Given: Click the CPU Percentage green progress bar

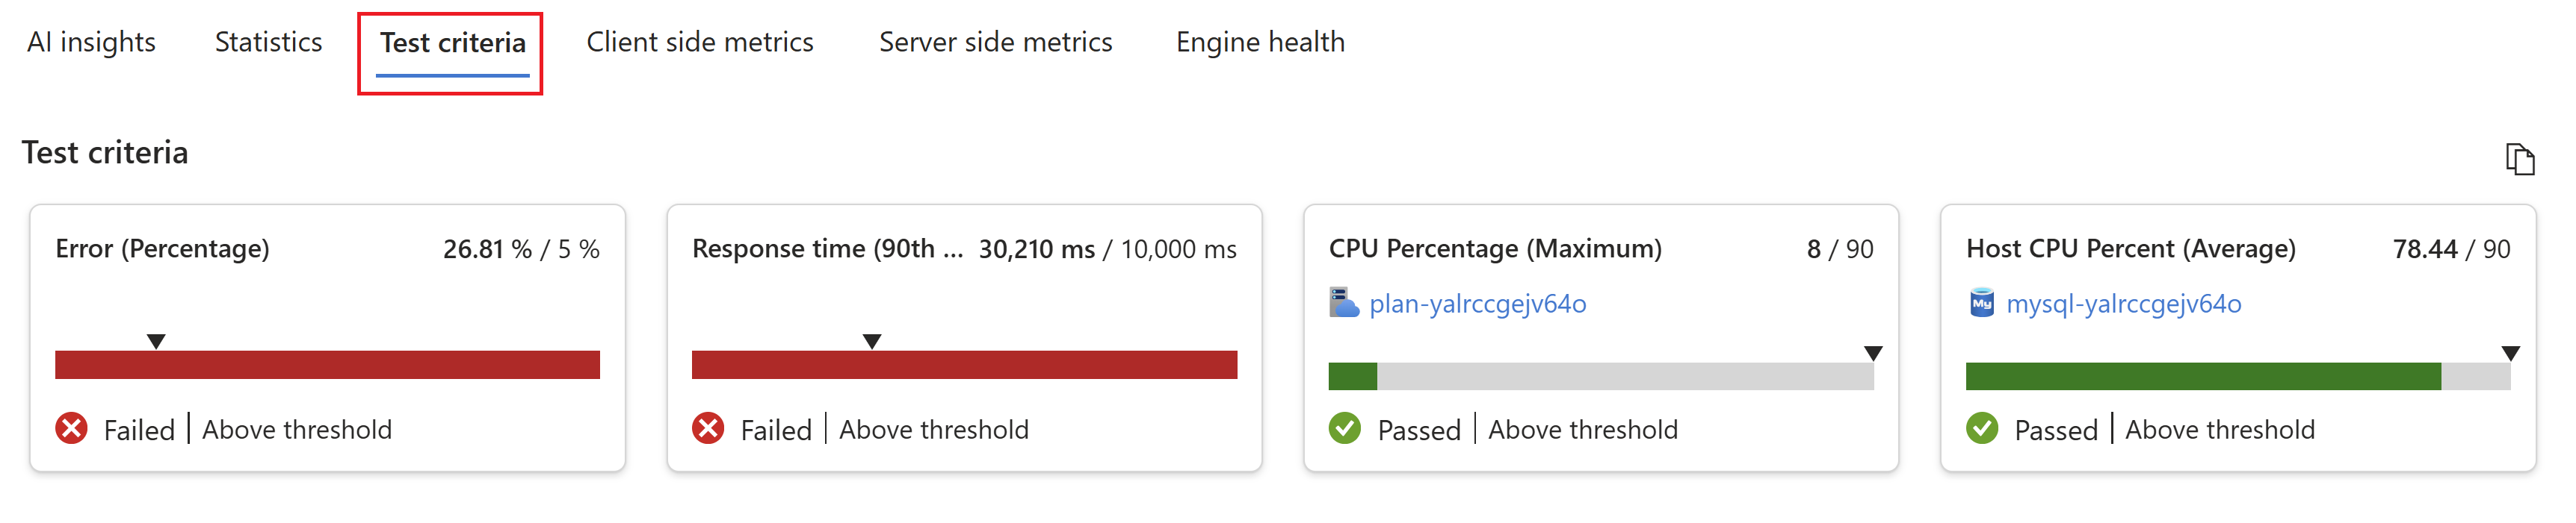Looking at the screenshot, I should pos(1352,376).
